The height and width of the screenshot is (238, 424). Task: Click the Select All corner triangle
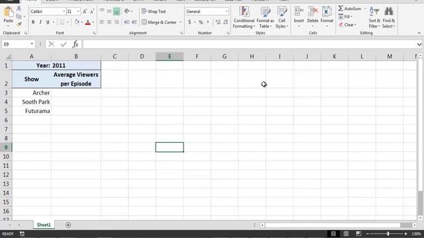[8, 57]
